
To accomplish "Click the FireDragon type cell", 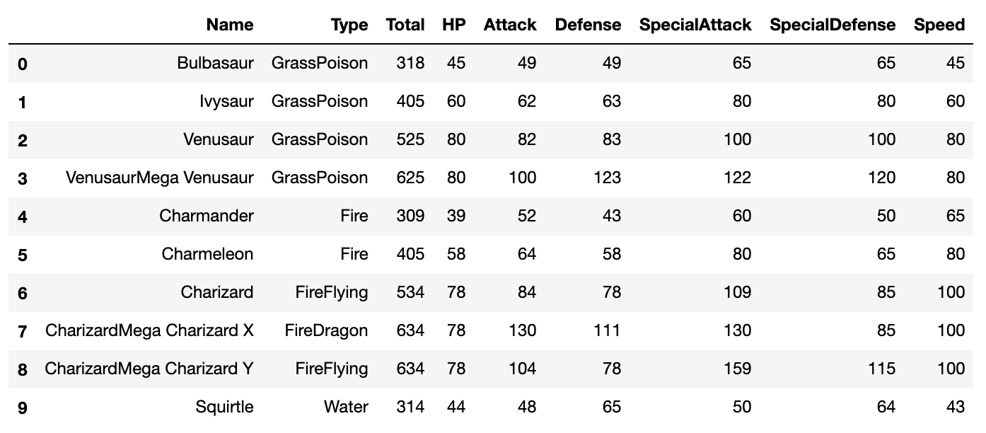I will [x=327, y=330].
